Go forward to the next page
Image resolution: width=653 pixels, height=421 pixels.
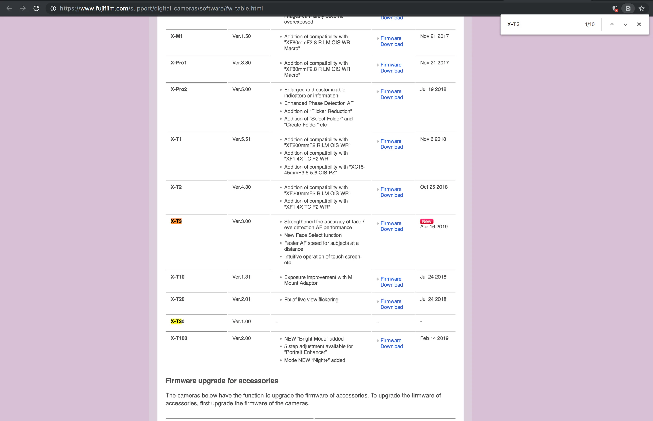point(23,8)
